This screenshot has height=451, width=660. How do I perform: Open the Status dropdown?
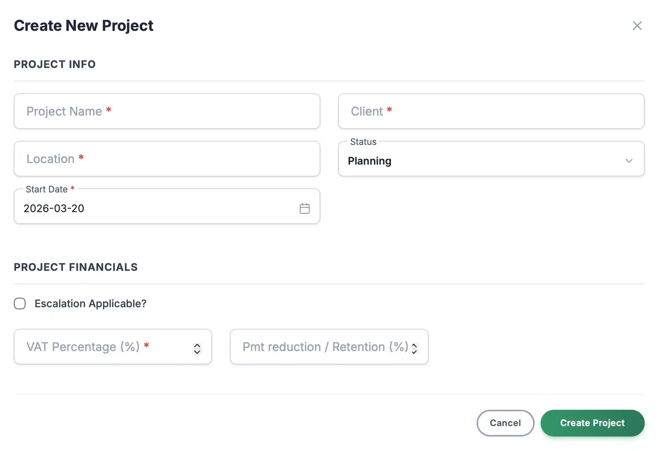tap(491, 161)
